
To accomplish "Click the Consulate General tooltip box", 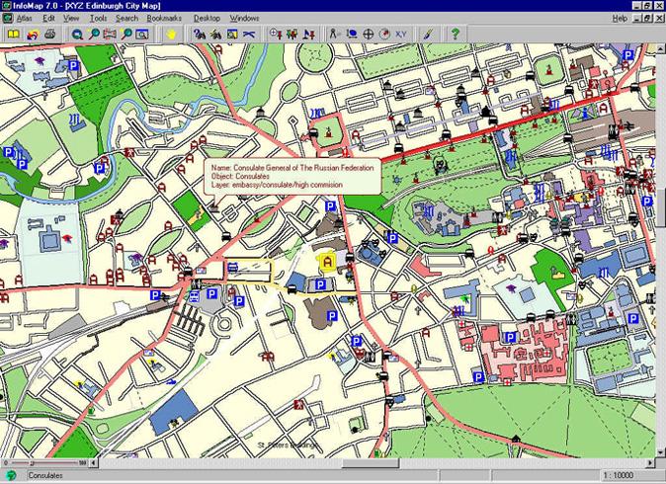I will click(291, 175).
